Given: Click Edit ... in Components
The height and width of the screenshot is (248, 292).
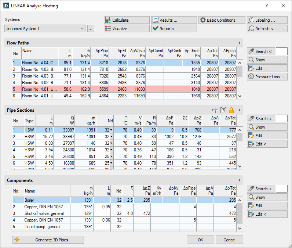Looking at the screenshot, I should point(267,206).
